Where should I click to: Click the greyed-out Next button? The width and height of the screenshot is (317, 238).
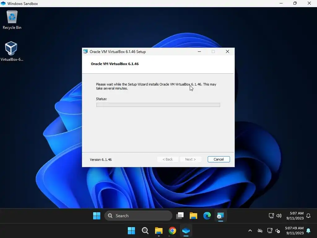coord(190,159)
